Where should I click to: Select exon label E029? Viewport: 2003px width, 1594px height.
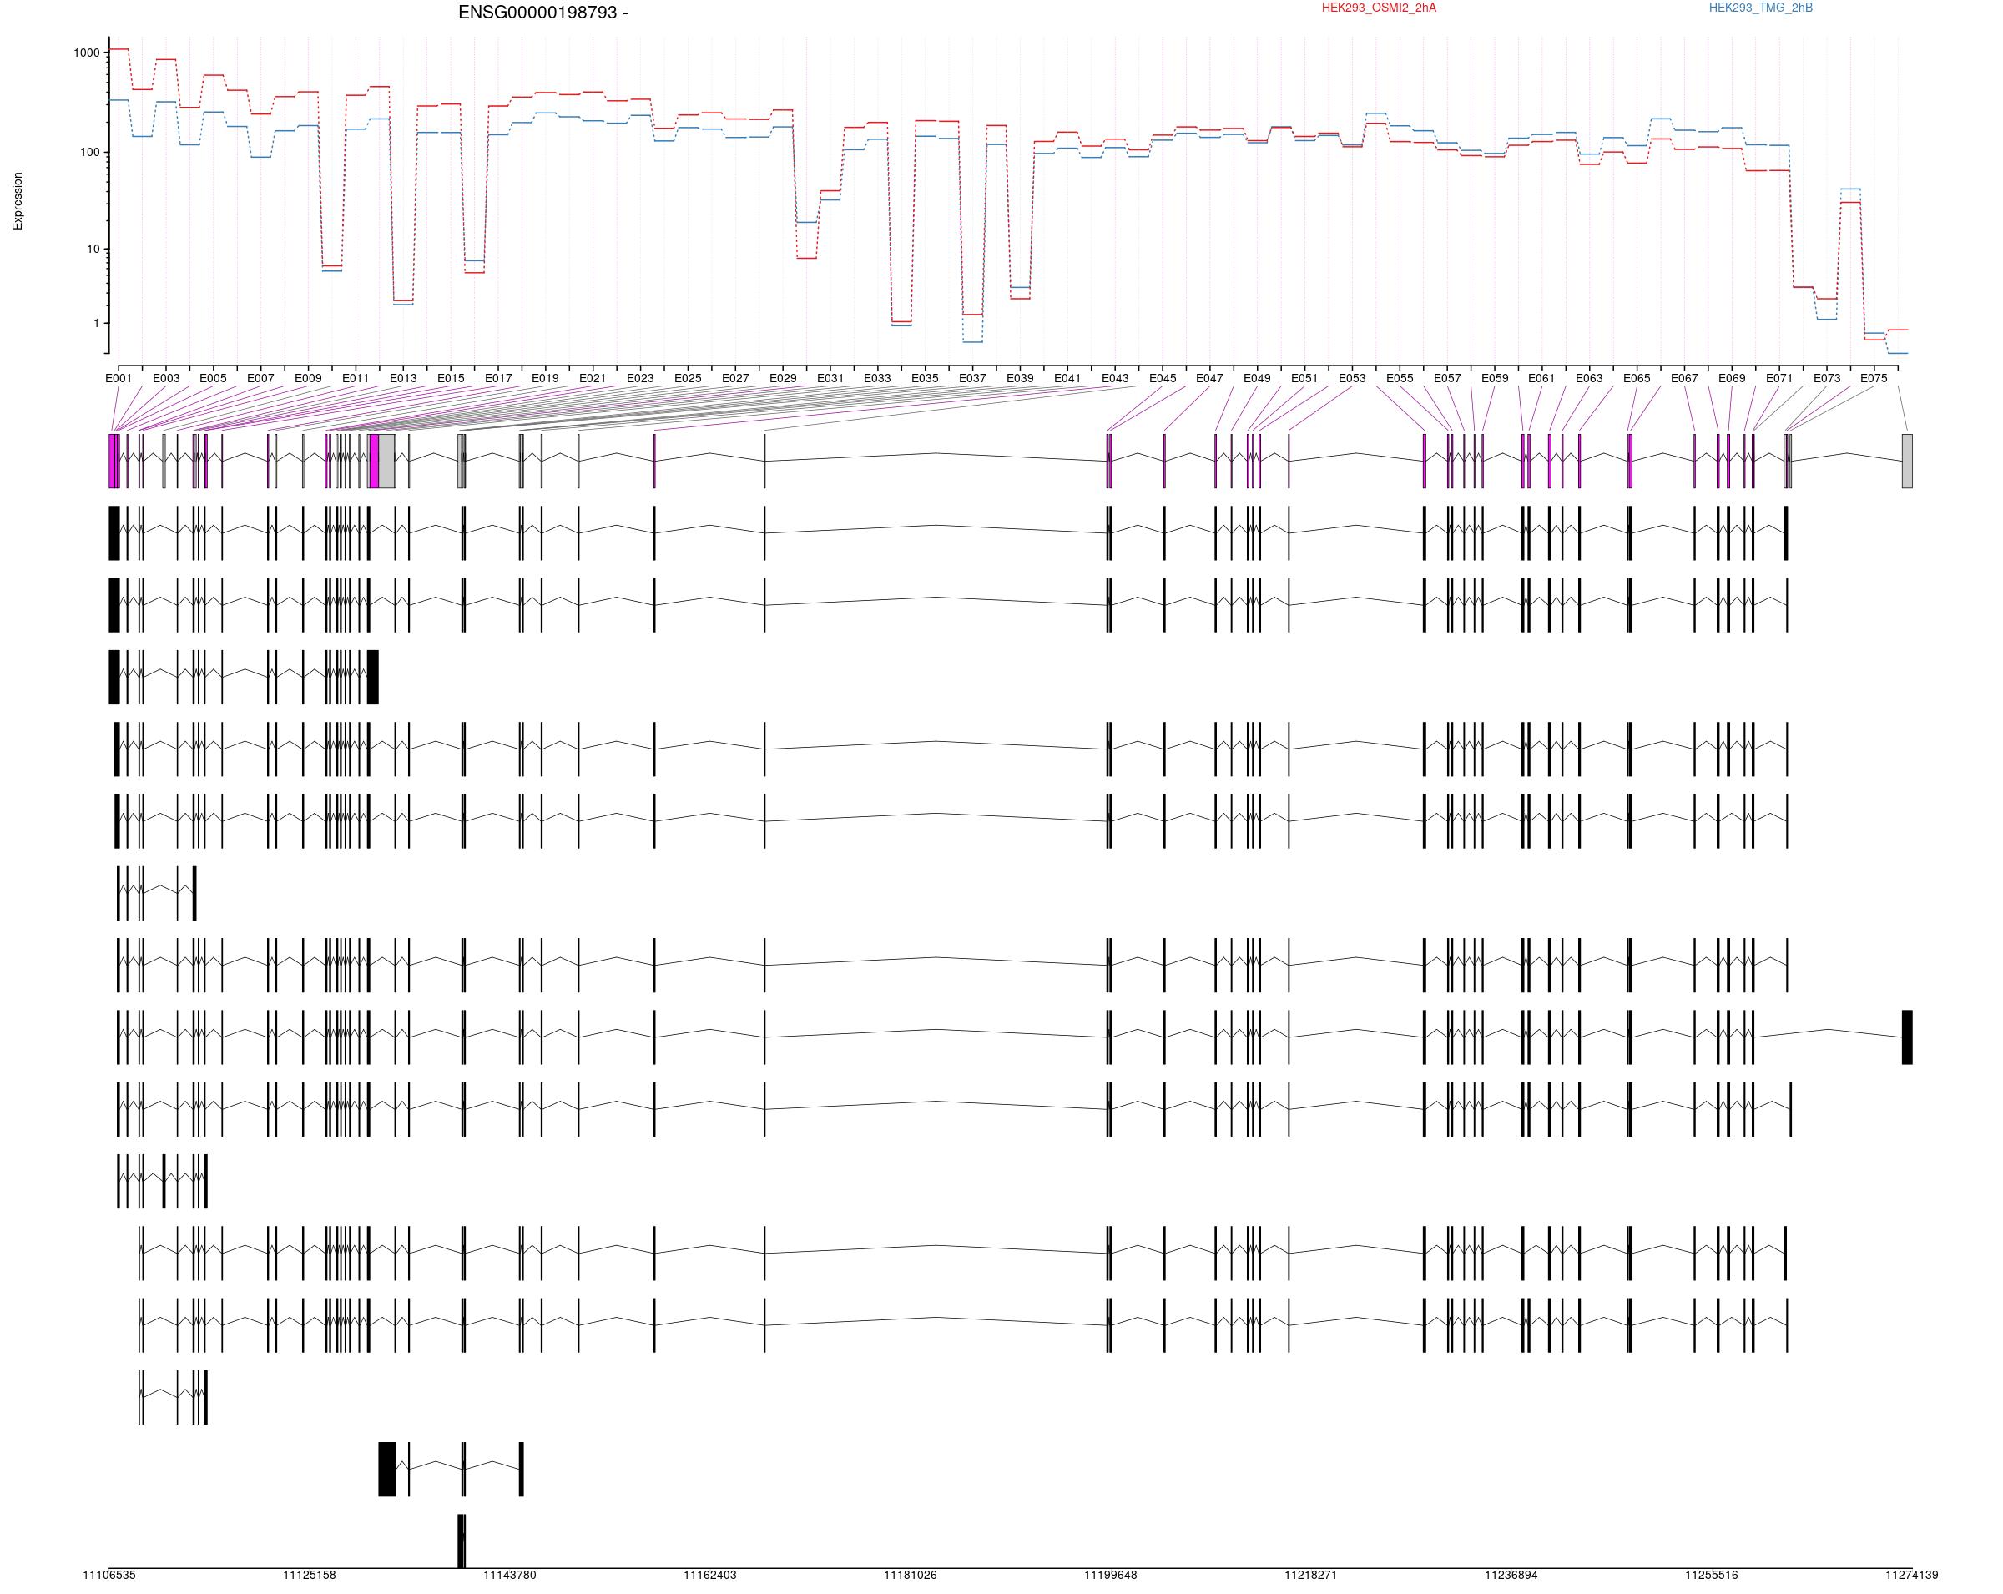(783, 378)
